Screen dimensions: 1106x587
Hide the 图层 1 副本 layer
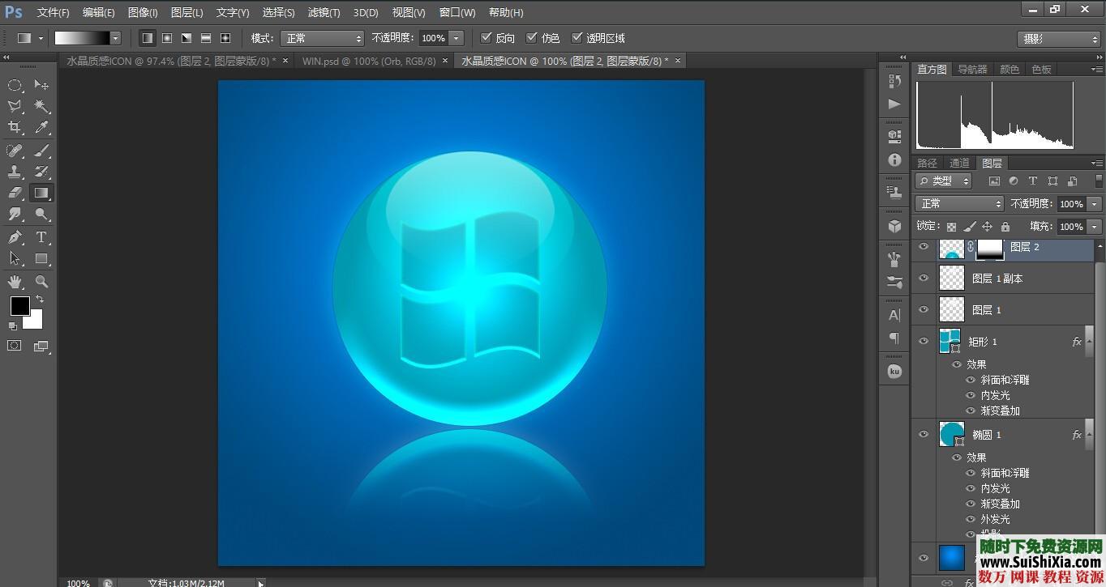(923, 278)
